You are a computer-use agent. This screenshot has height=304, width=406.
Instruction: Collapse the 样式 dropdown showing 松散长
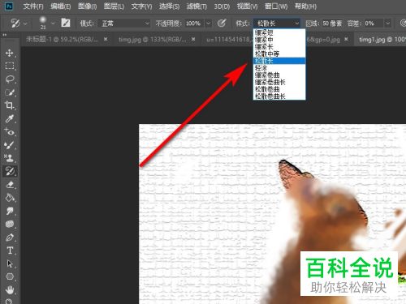(x=277, y=24)
